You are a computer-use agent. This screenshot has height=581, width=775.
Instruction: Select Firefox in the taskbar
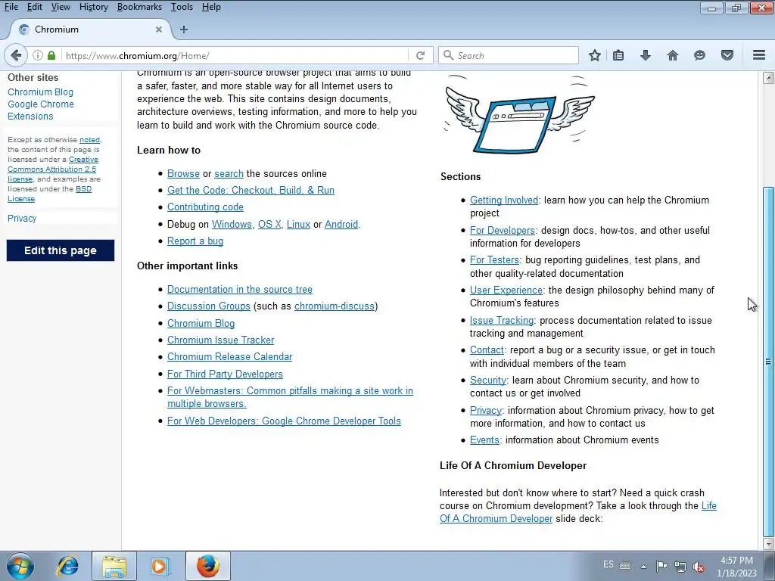point(208,566)
